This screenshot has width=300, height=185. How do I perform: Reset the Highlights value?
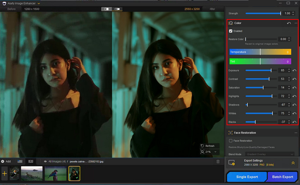pyautogui.click(x=294, y=96)
